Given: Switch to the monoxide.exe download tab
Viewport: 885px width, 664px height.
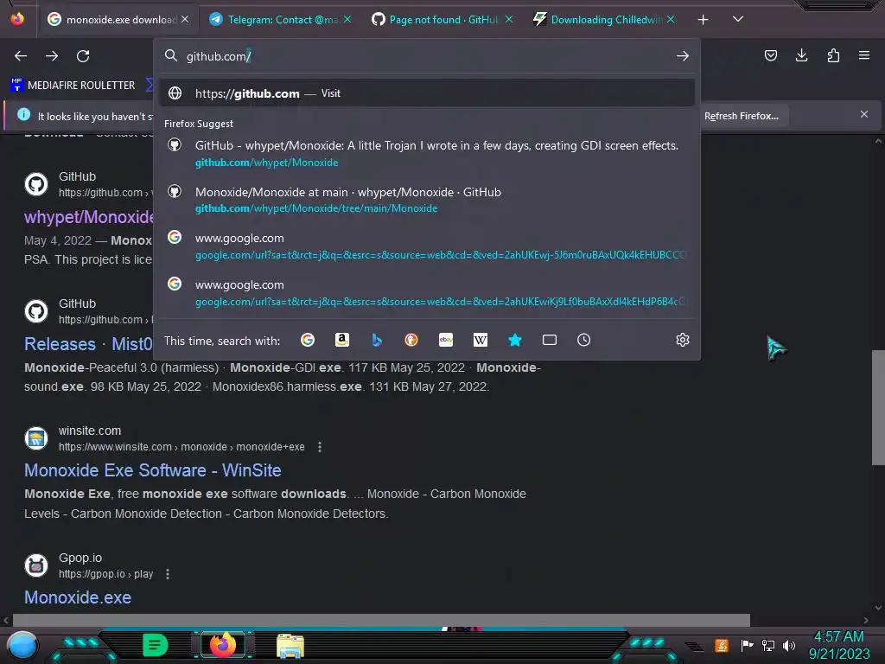Looking at the screenshot, I should coord(118,20).
